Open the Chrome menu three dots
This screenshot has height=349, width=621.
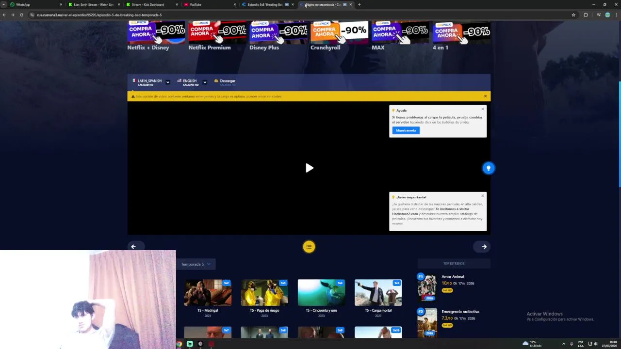tap(616, 15)
